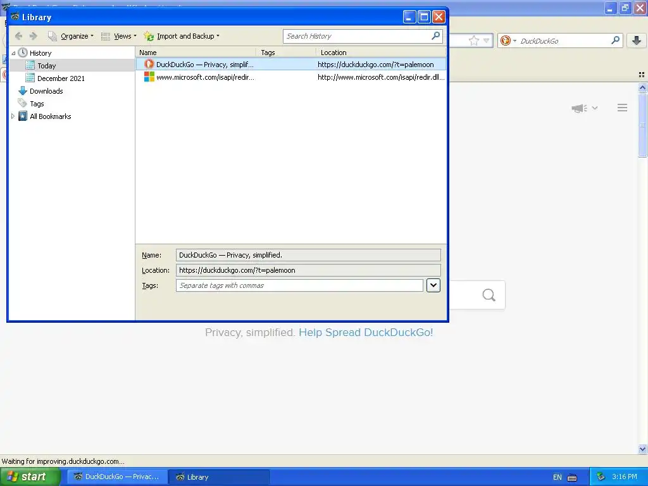The width and height of the screenshot is (648, 486).
Task: Expand the tags selector dropdown
Action: (433, 285)
